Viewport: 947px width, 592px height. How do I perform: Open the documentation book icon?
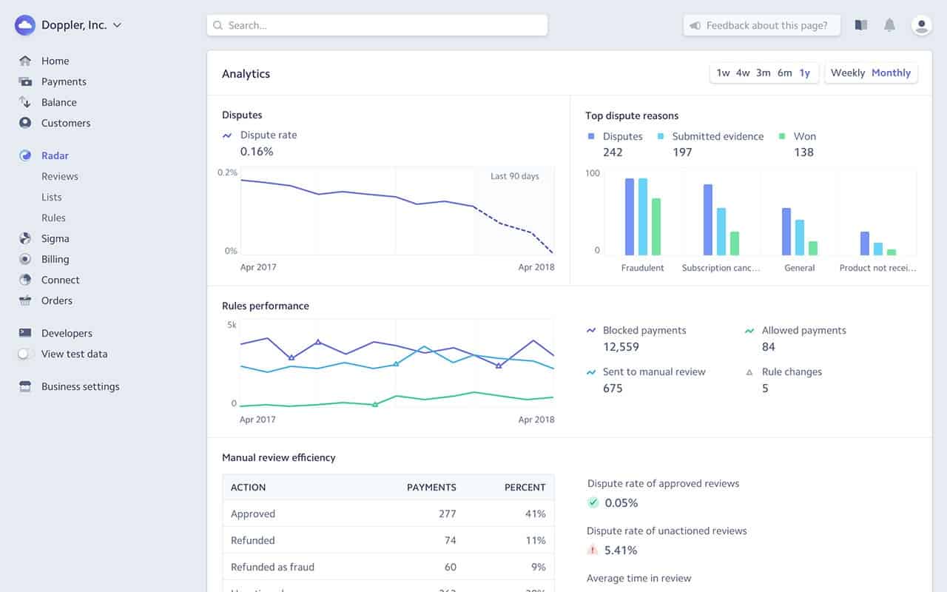861,25
